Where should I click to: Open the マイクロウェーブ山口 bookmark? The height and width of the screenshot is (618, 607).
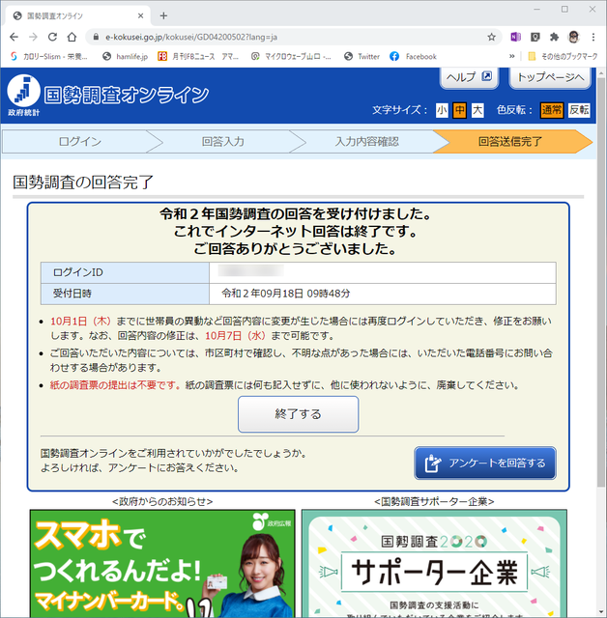[x=291, y=56]
